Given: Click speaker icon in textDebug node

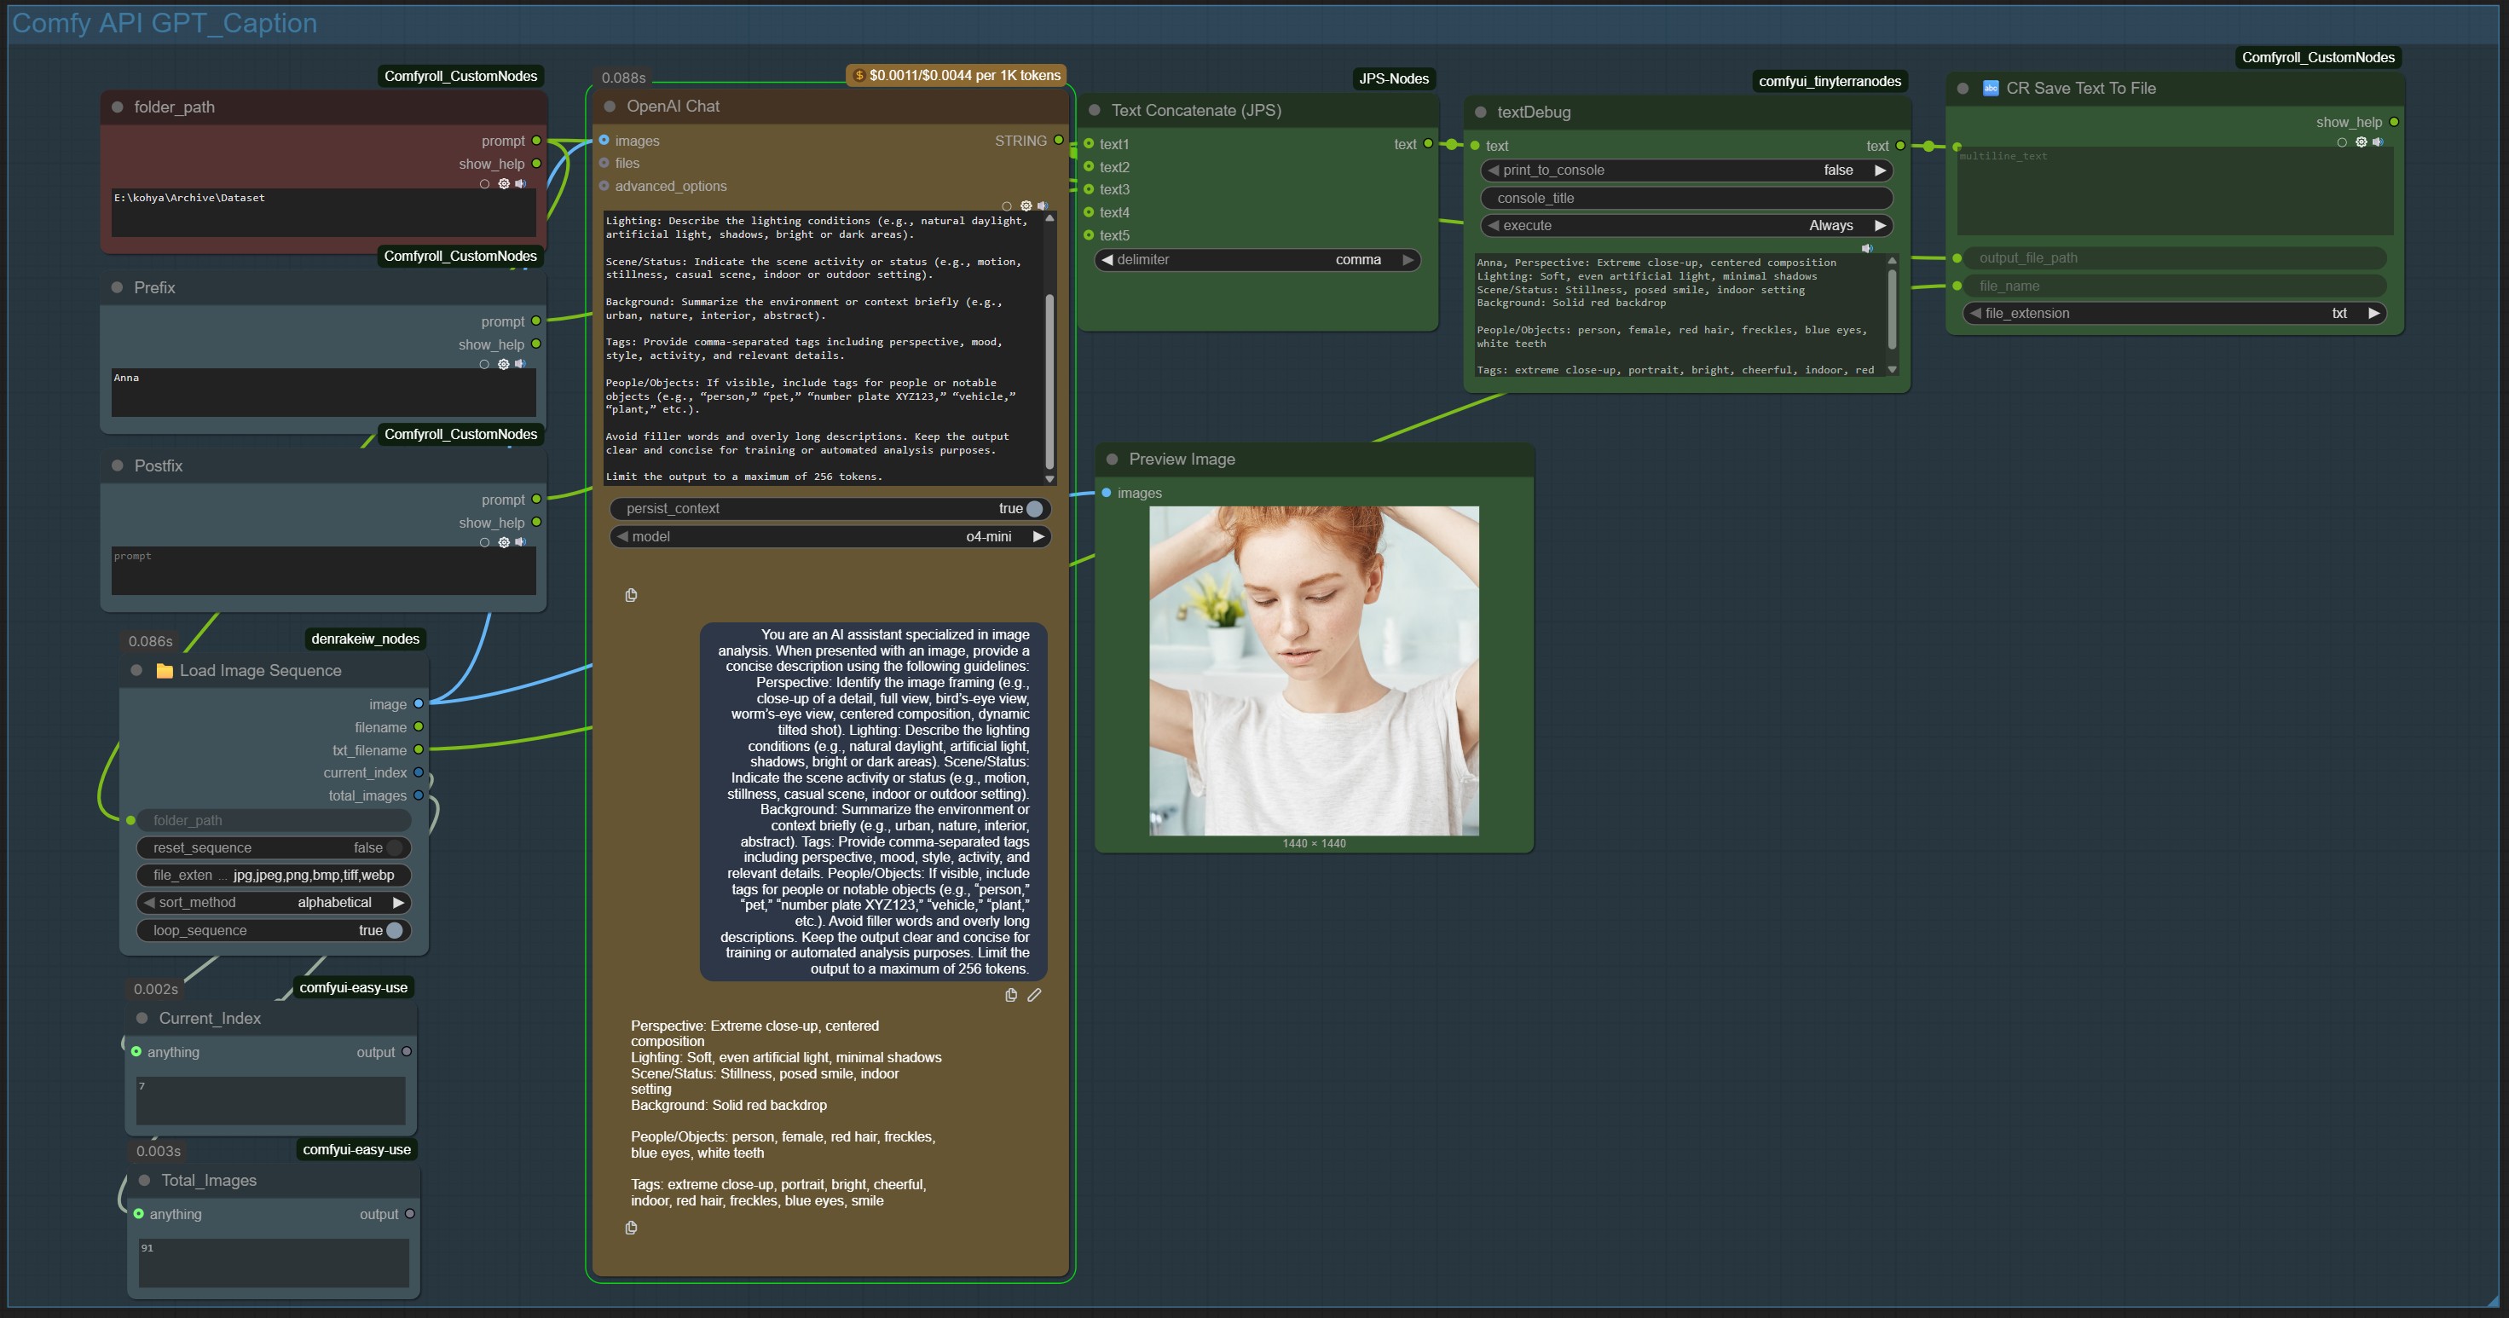Looking at the screenshot, I should click(x=1866, y=248).
